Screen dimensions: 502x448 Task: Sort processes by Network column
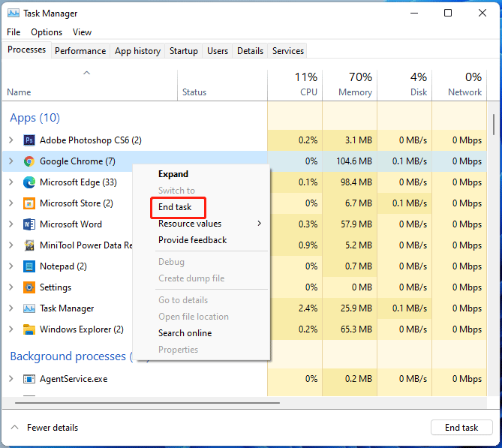[x=459, y=86]
